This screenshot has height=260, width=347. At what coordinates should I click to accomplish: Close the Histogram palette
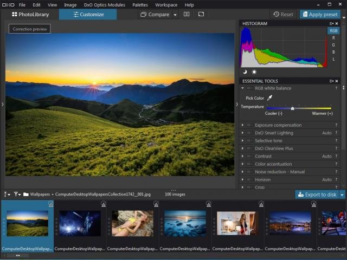click(337, 24)
